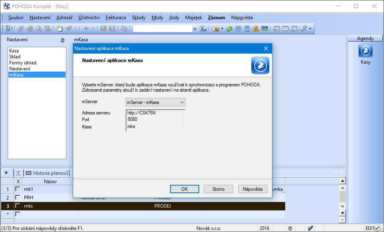Open the calculator icon left of the coins
The image size is (384, 232).
[x=247, y=29]
